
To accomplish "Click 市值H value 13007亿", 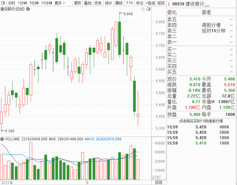I will tap(227, 102).
